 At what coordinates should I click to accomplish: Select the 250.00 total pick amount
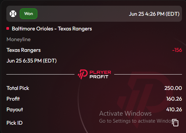pyautogui.click(x=173, y=88)
